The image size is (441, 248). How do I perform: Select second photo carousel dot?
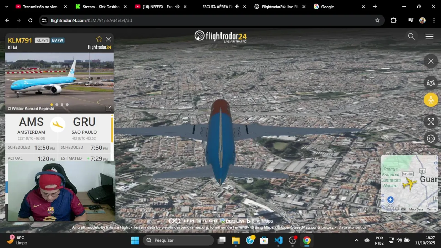pos(57,105)
